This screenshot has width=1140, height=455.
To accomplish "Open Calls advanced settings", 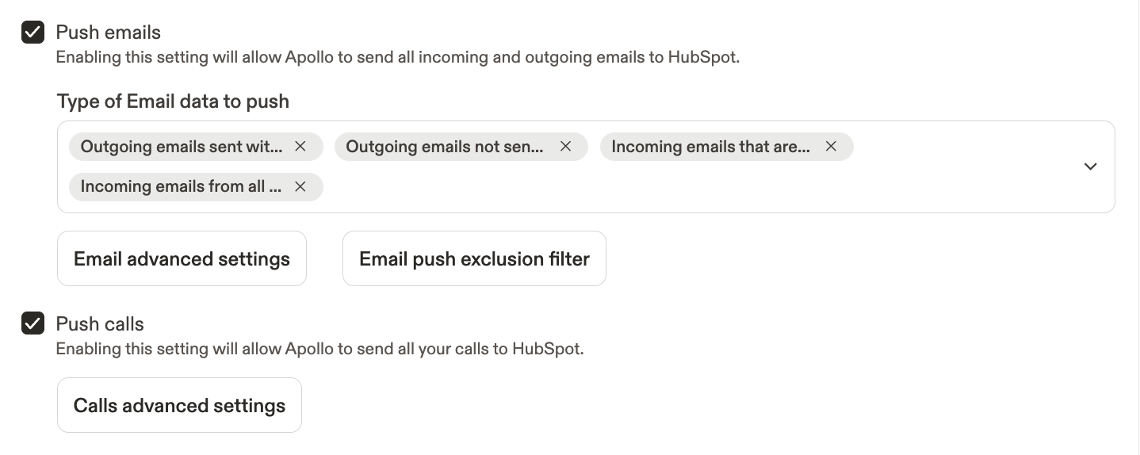I will coord(179,405).
